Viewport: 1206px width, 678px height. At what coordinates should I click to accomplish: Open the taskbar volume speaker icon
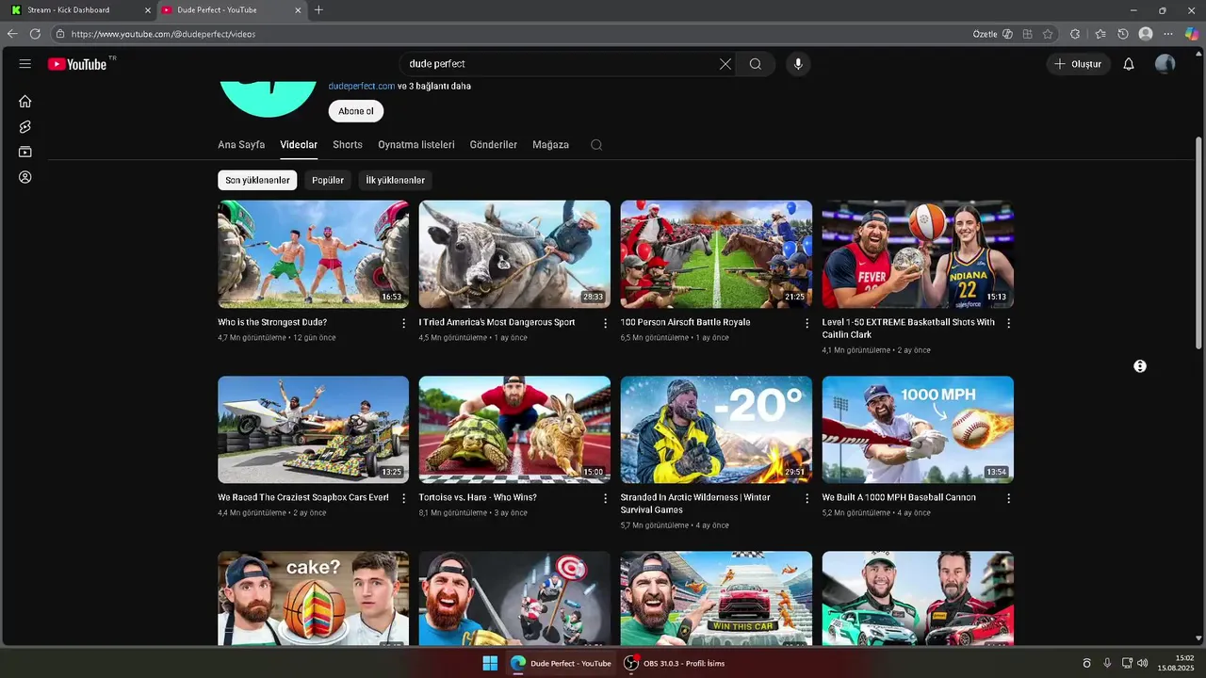coord(1143,663)
